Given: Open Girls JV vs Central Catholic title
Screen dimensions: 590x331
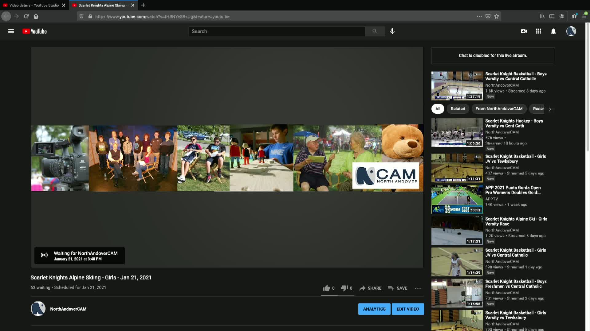Looking at the screenshot, I should 516,253.
